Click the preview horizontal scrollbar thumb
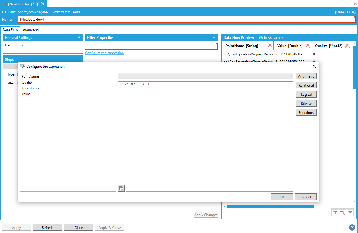The width and height of the screenshot is (358, 233). 270,206
